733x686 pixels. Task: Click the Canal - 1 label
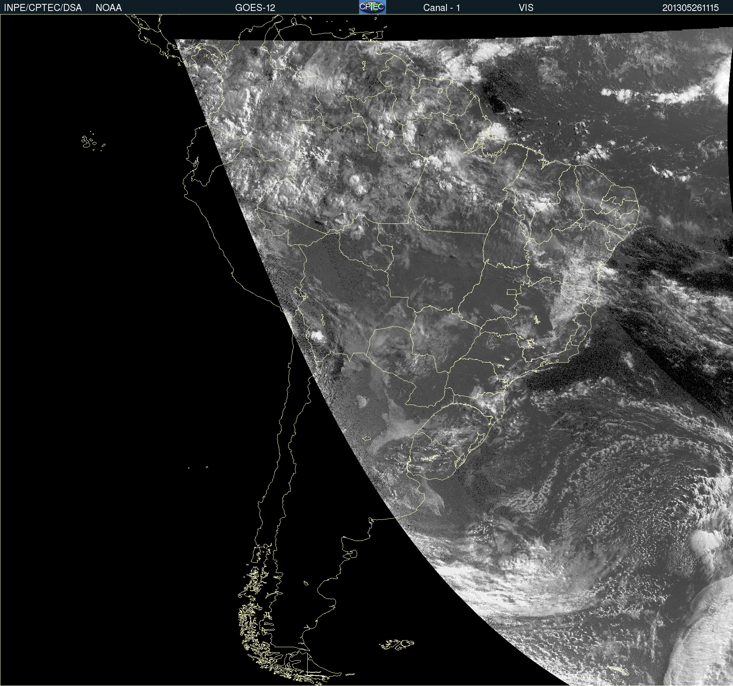coord(441,8)
